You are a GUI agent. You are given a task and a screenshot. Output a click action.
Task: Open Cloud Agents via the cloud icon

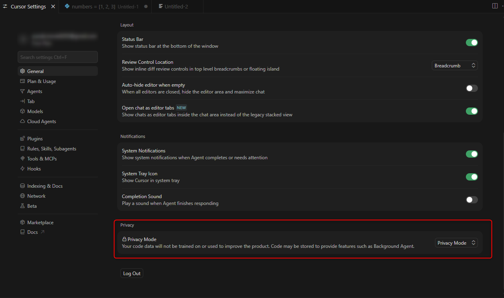pyautogui.click(x=22, y=122)
